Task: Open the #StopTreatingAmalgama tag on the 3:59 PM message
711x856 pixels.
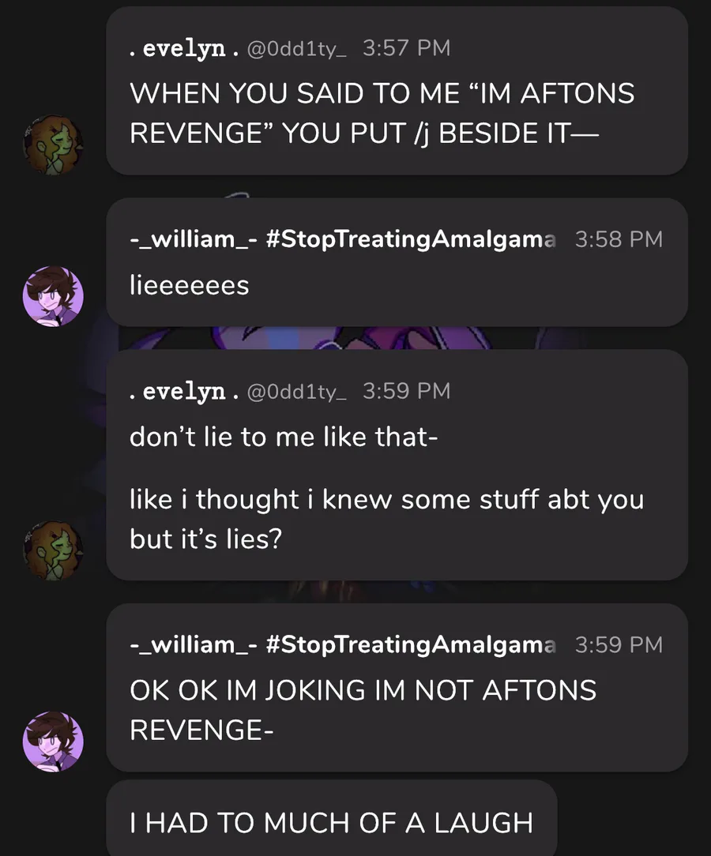Action: click(x=411, y=644)
